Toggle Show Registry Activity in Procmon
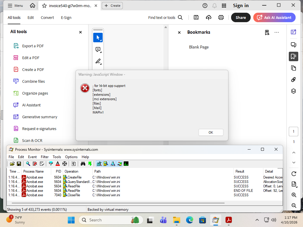This screenshot has height=227, width=303. [99, 164]
